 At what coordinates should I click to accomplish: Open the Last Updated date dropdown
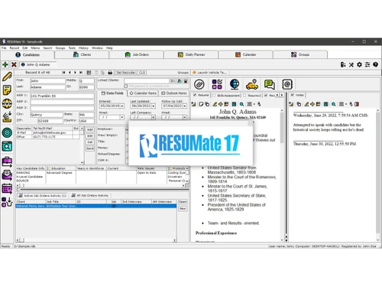[x=154, y=106]
